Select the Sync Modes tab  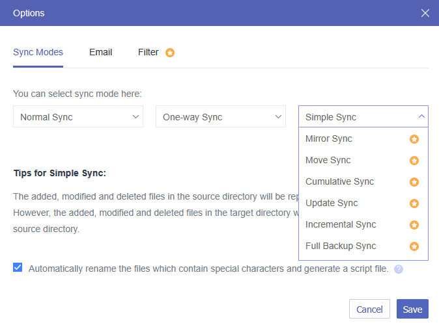(38, 52)
